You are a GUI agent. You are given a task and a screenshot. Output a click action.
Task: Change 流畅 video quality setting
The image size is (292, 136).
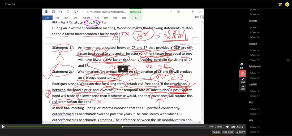tap(233, 127)
